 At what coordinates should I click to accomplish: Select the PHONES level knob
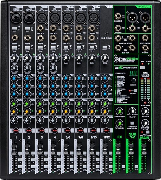click(x=145, y=111)
